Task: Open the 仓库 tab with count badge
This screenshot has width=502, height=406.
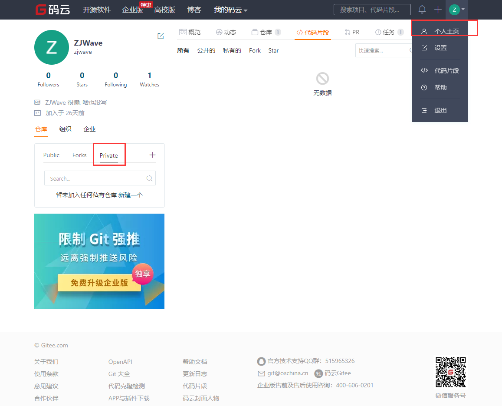Action: [266, 32]
